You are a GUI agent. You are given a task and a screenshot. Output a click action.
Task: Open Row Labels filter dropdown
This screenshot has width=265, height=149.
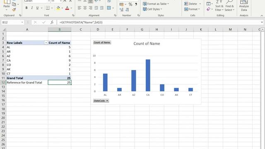coord(46,43)
